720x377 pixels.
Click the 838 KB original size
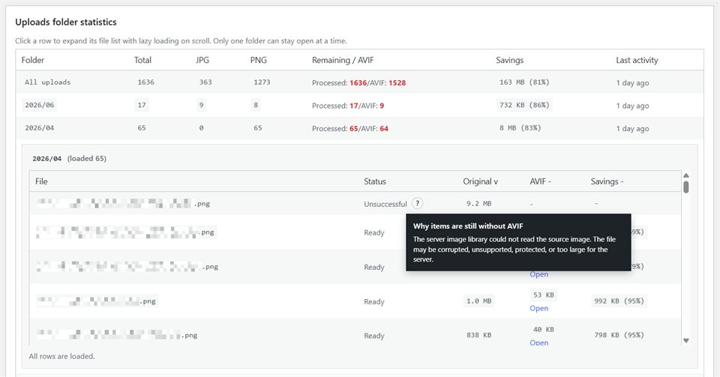click(479, 335)
